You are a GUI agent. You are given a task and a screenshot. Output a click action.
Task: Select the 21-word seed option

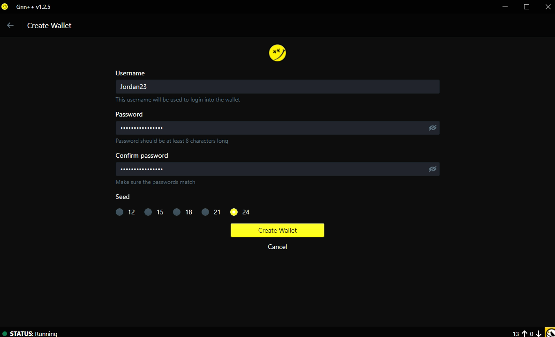pyautogui.click(x=205, y=212)
